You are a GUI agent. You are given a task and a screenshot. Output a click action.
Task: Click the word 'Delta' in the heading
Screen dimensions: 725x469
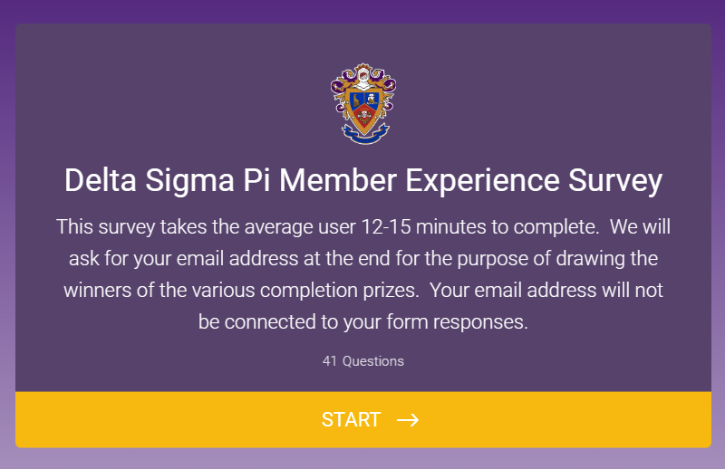101,181
